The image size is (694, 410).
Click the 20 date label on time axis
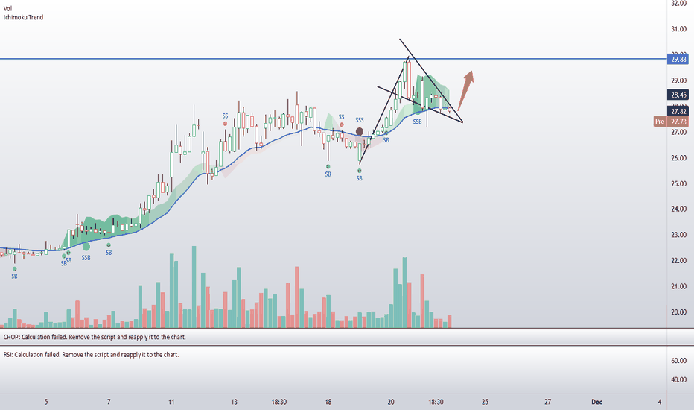(391, 402)
